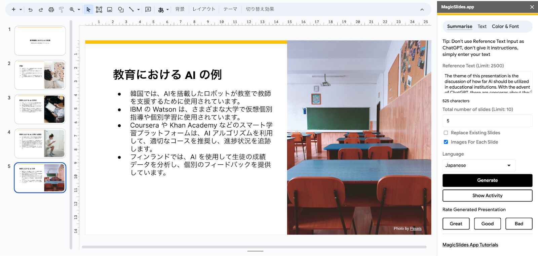The image size is (538, 256).
Task: Click the new slide plus icon
Action: coord(13,9)
